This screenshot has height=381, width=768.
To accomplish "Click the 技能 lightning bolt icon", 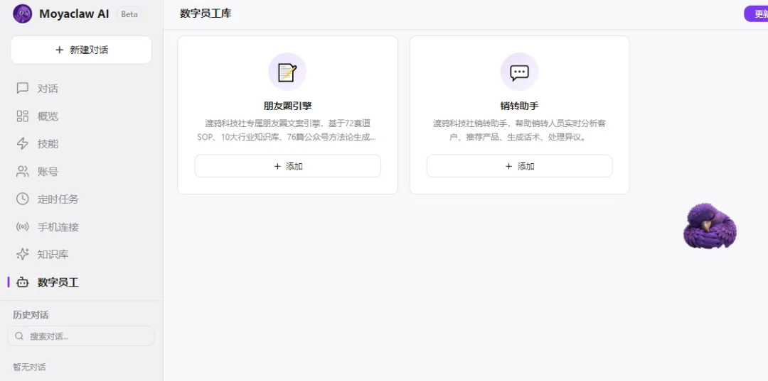I will coord(23,143).
